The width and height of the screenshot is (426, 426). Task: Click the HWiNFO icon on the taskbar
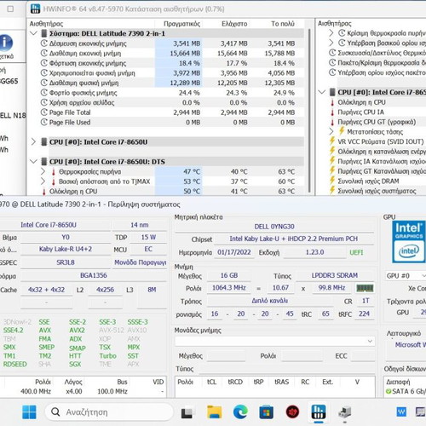[x=319, y=412]
